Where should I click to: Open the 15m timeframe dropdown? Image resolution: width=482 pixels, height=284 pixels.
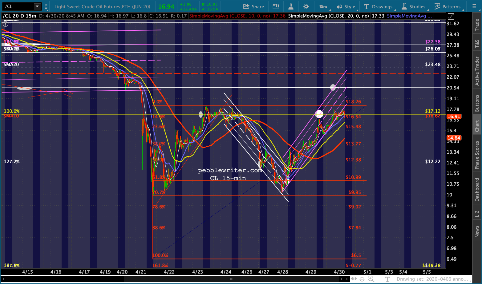pyautogui.click(x=323, y=6)
